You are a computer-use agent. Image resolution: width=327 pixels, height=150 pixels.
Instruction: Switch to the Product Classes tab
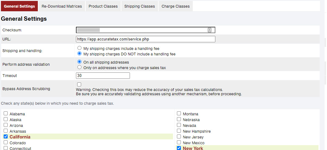[103, 6]
